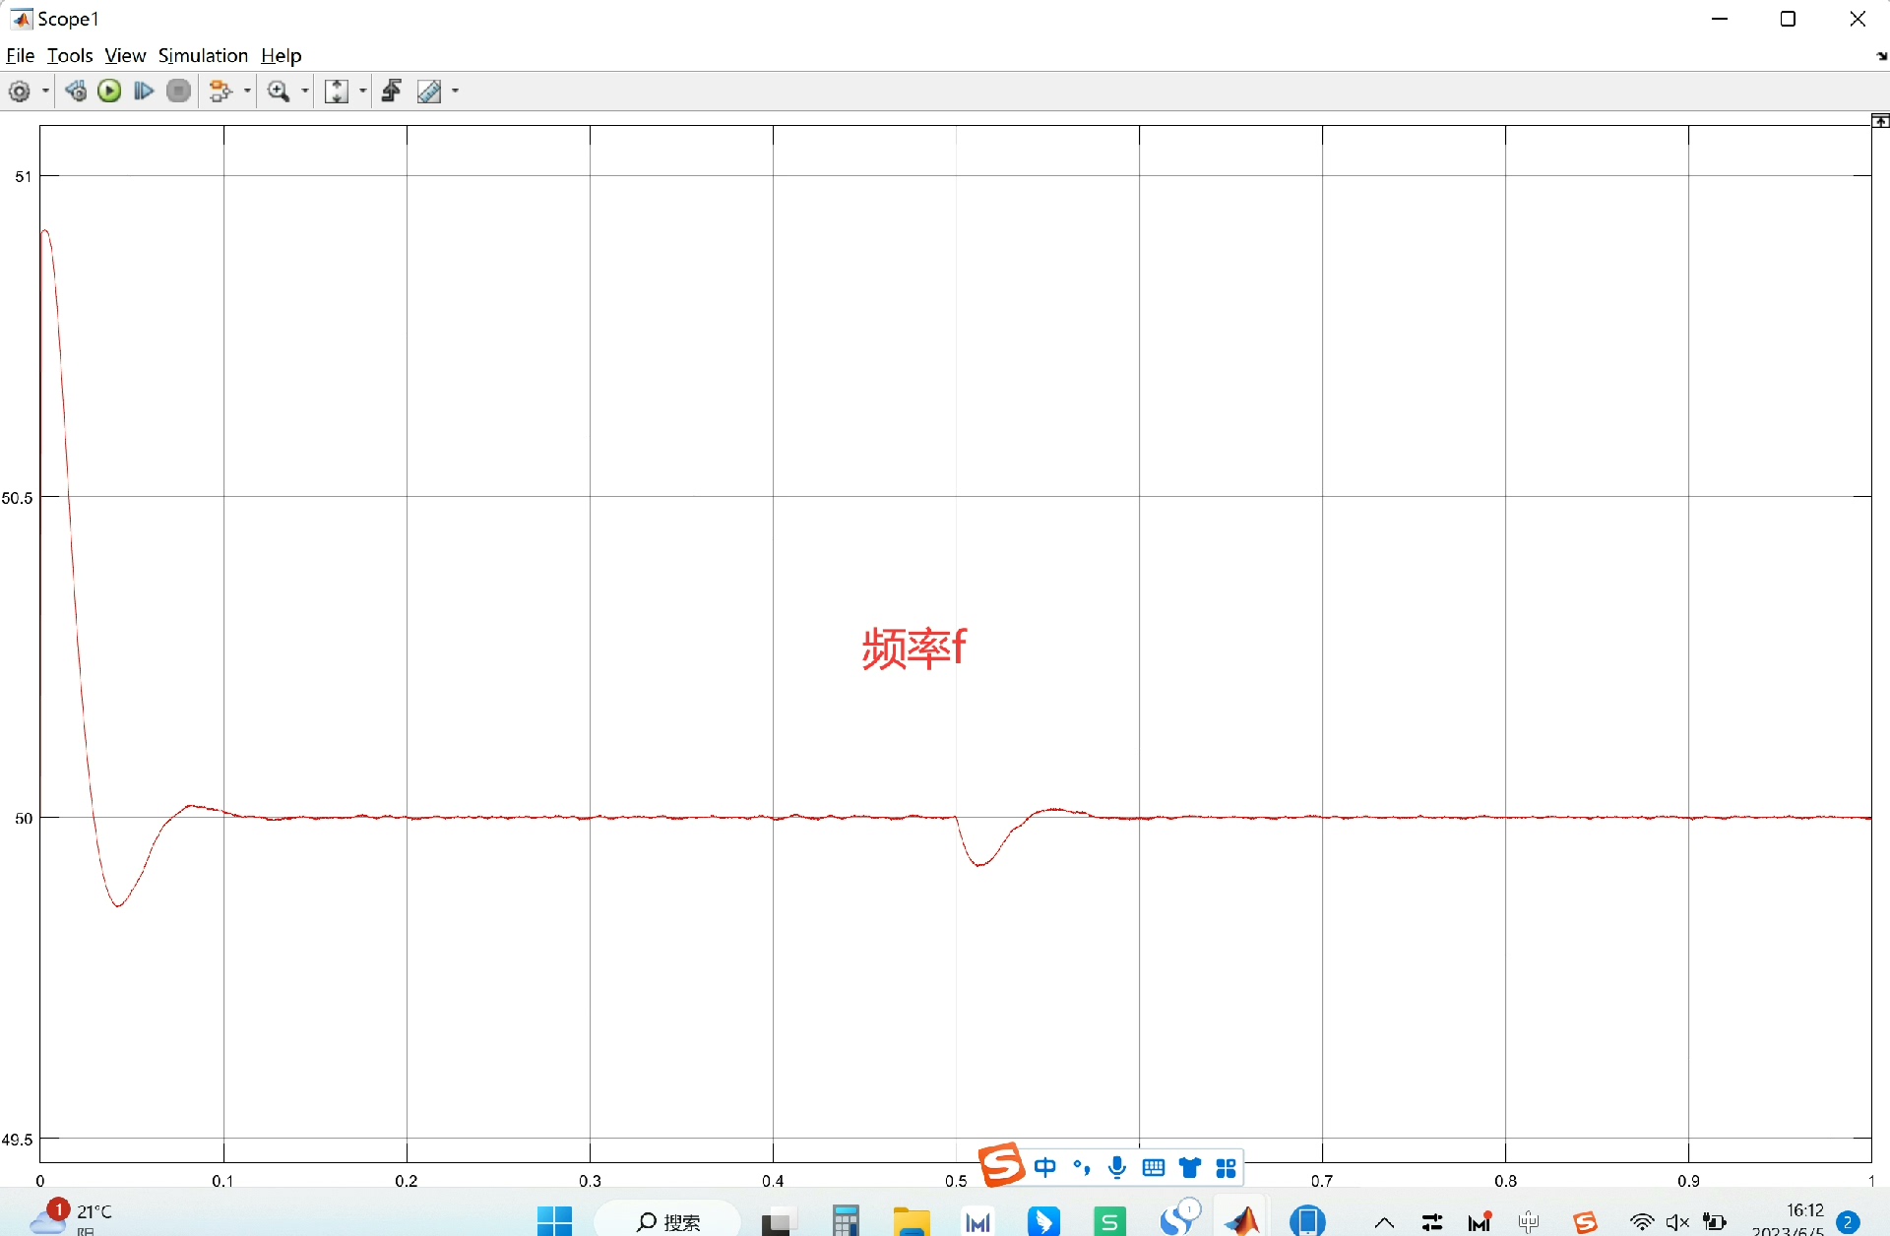Stop the simulation using the stop button

tap(178, 92)
